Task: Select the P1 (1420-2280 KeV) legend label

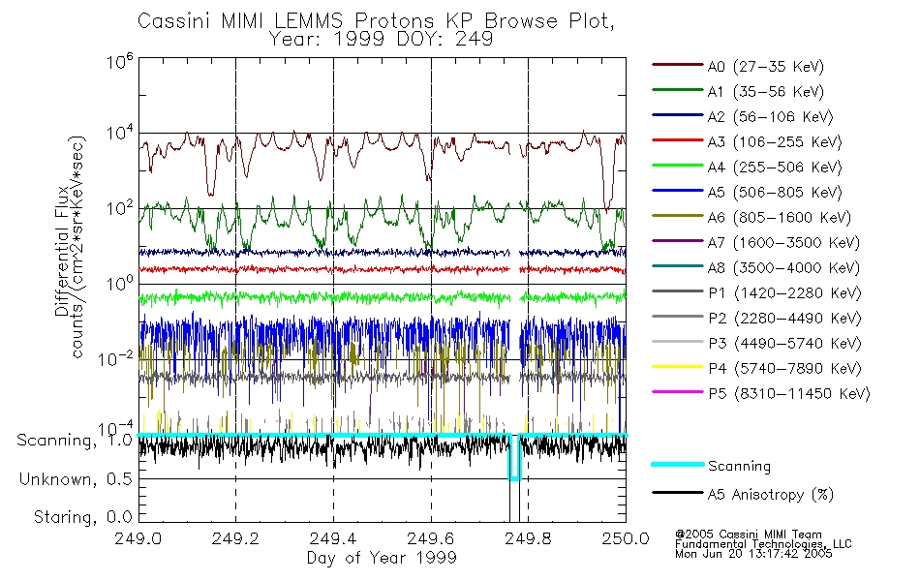Action: pos(784,293)
